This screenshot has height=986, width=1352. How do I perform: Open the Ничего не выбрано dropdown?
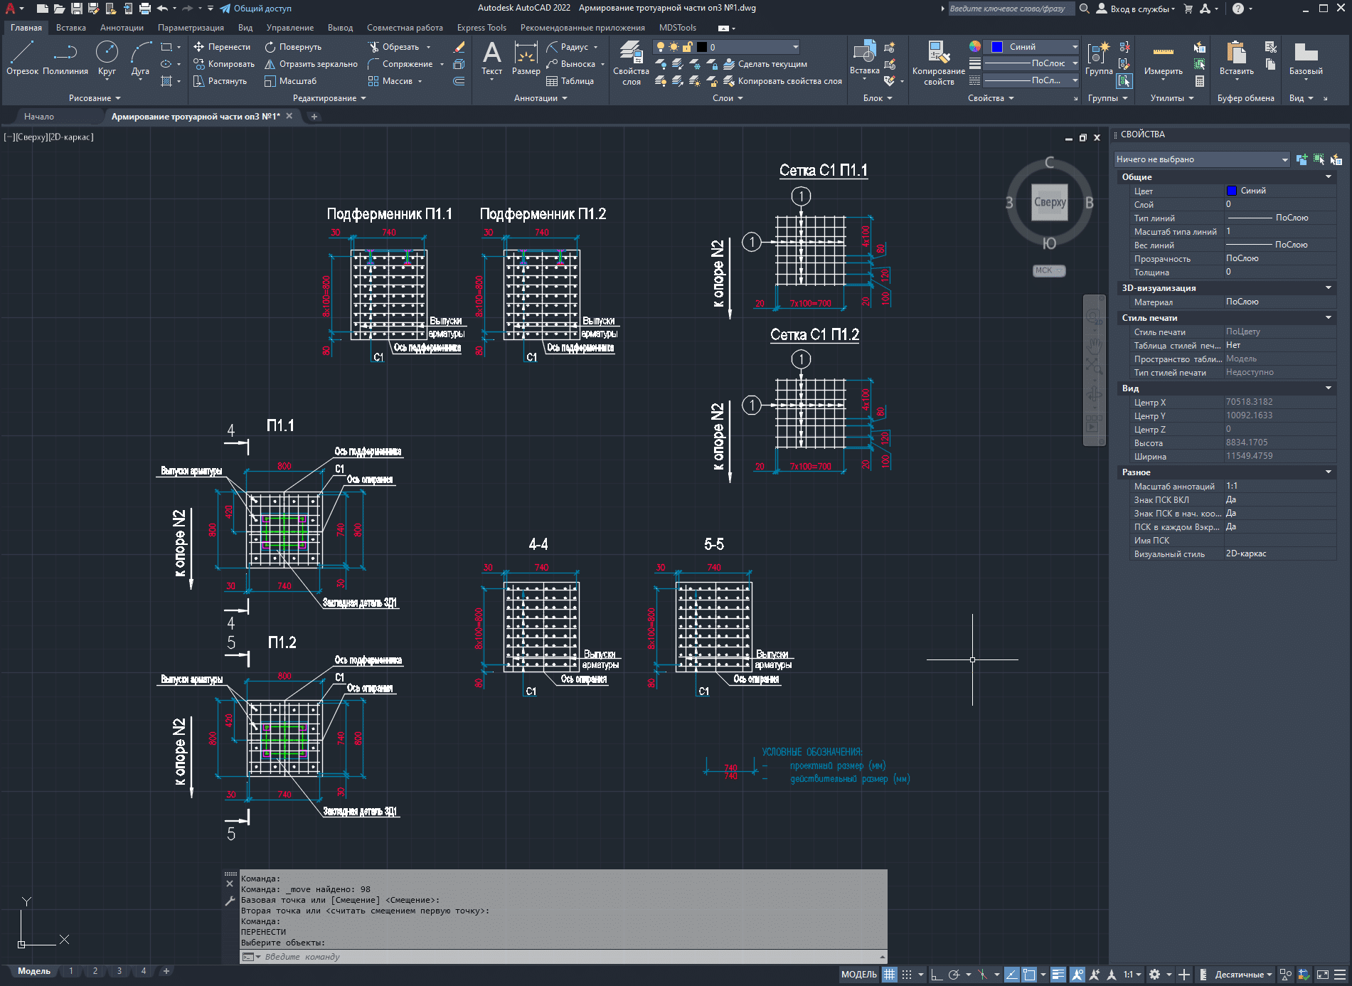1202,159
